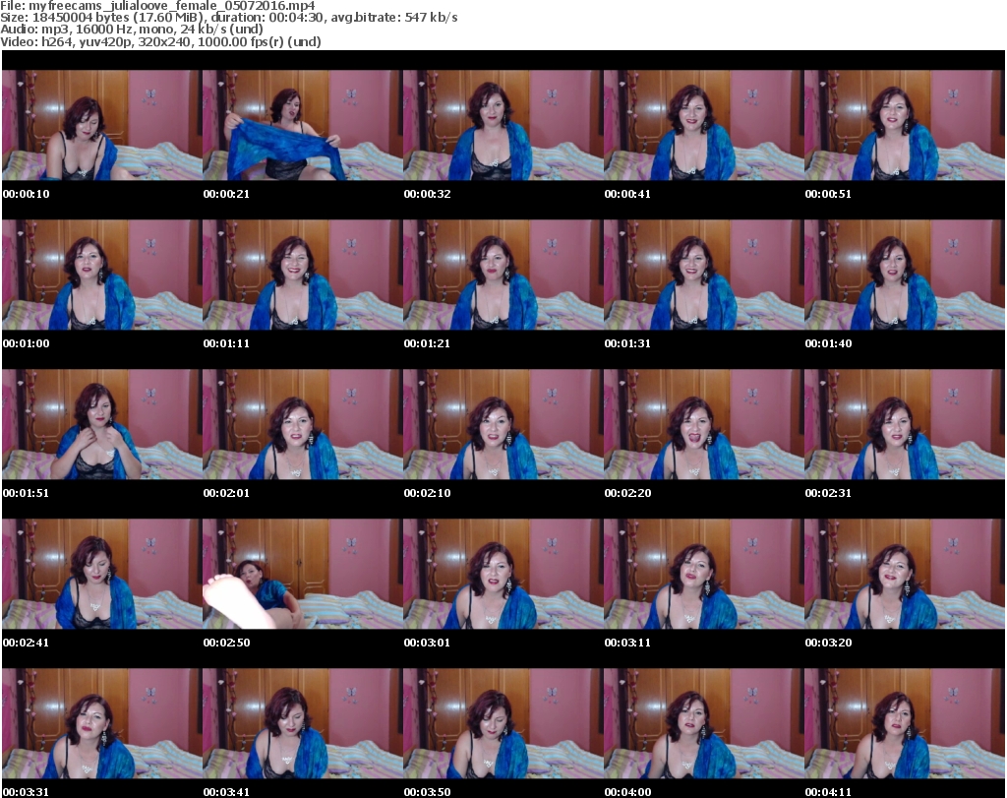
Task: Pick the preview frame at 00:02:31
Action: pyautogui.click(x=904, y=424)
